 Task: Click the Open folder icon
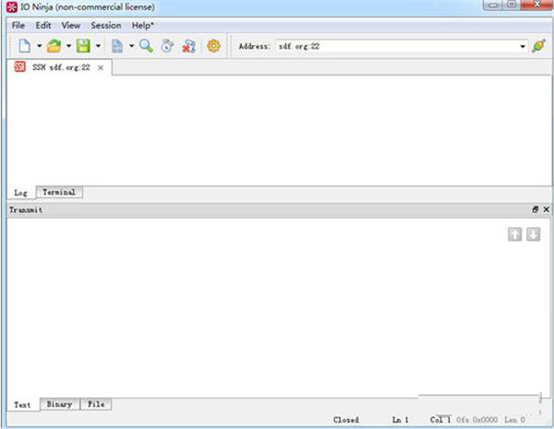pyautogui.click(x=54, y=45)
